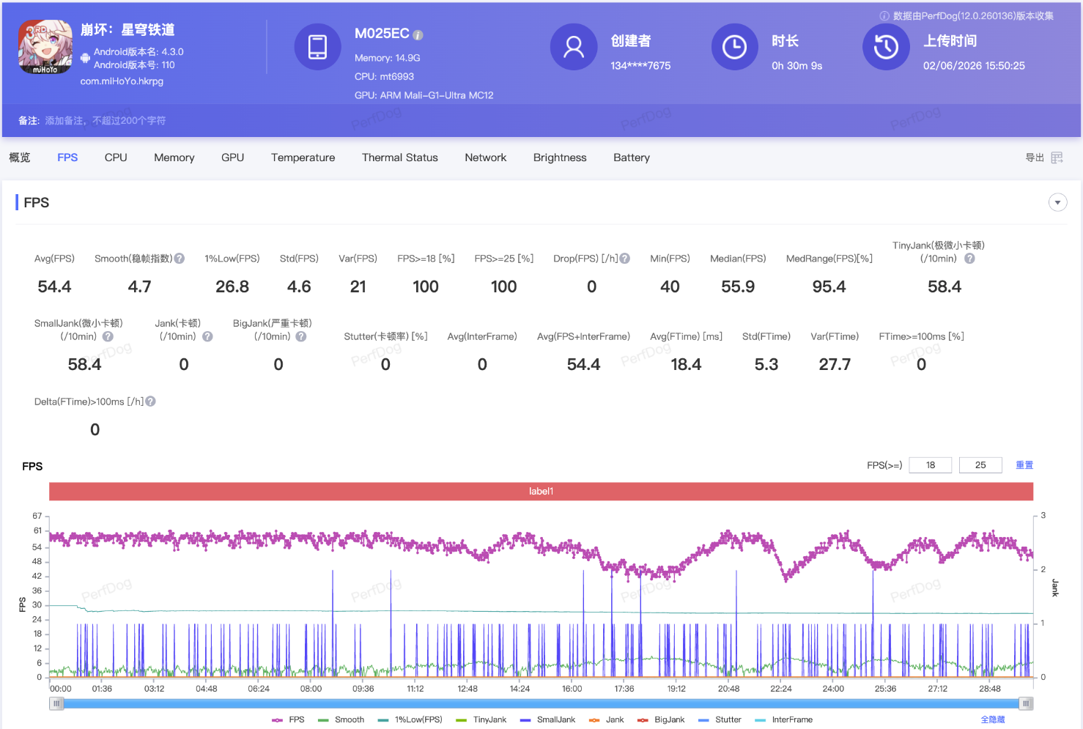Click the duration clock icon
Image resolution: width=1083 pixels, height=729 pixels.
tap(734, 47)
